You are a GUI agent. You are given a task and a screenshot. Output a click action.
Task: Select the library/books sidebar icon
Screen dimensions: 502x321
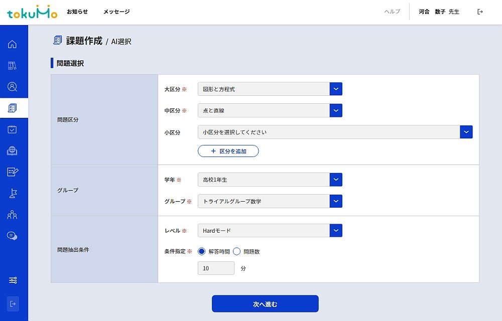13,65
